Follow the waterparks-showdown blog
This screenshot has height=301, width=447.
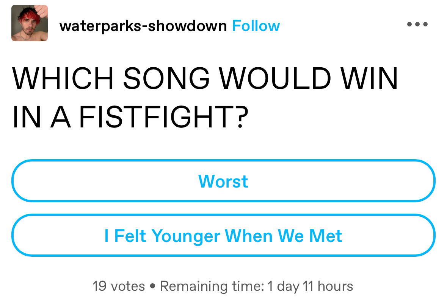[x=256, y=26]
